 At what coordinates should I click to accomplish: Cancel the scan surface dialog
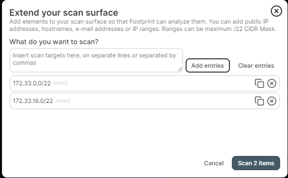click(x=214, y=163)
